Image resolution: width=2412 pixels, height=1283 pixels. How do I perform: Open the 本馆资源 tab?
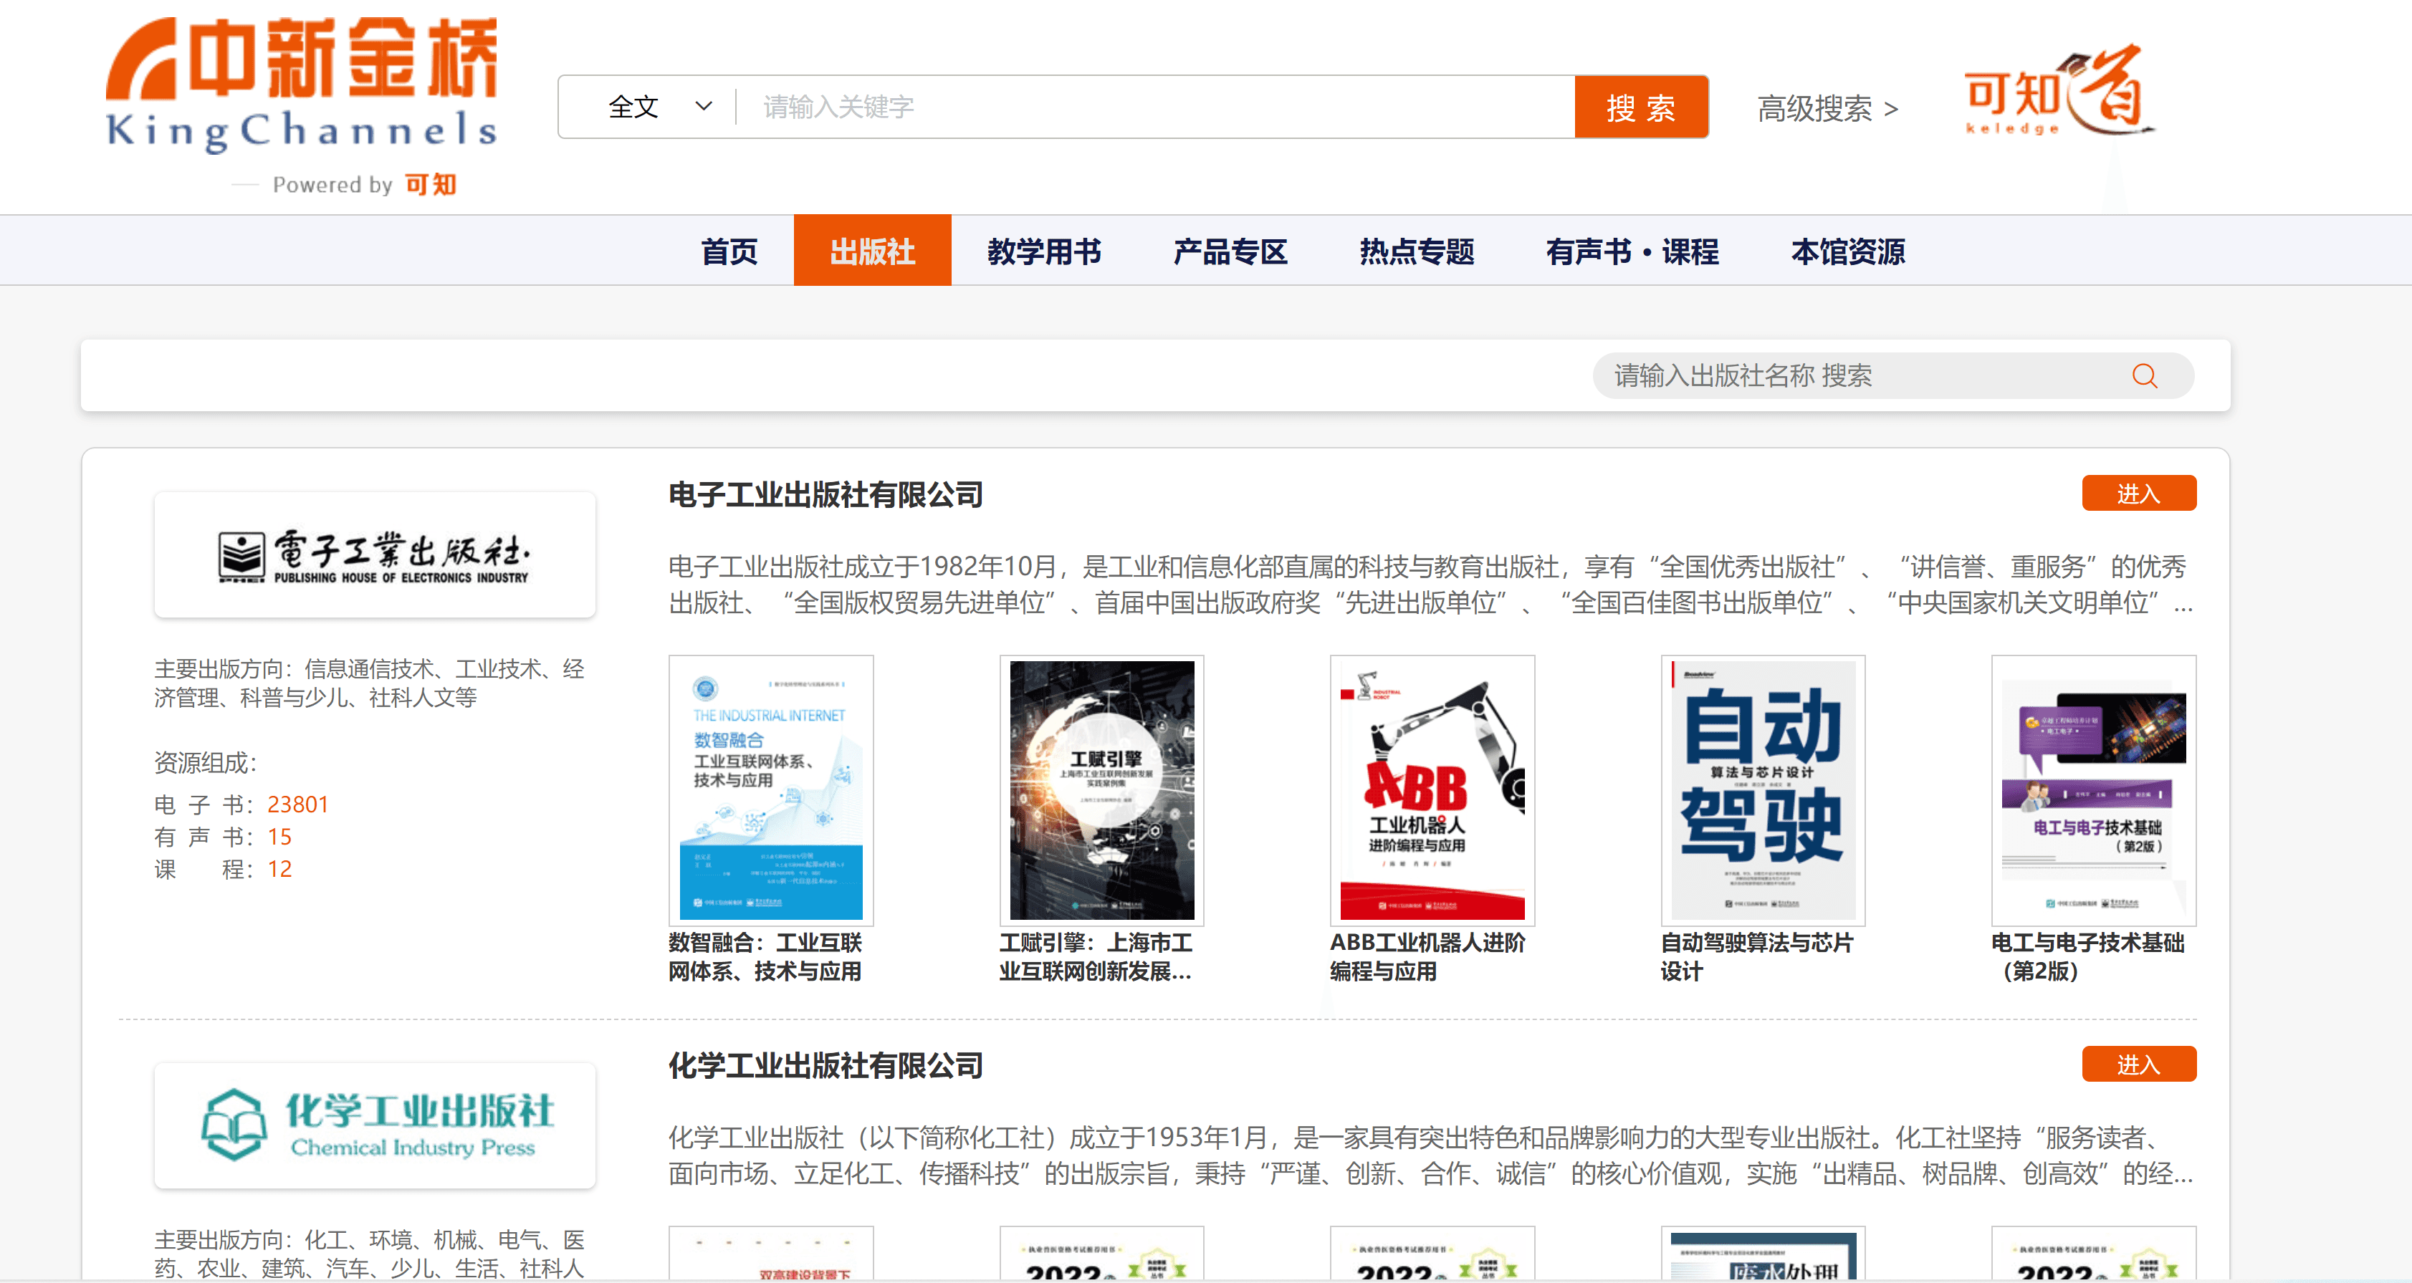(1847, 251)
